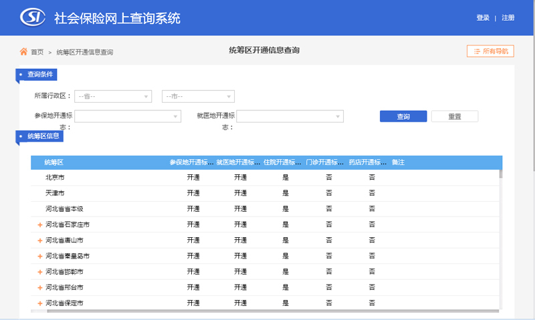Click the table's horizontal scrollbar

(x=273, y=311)
